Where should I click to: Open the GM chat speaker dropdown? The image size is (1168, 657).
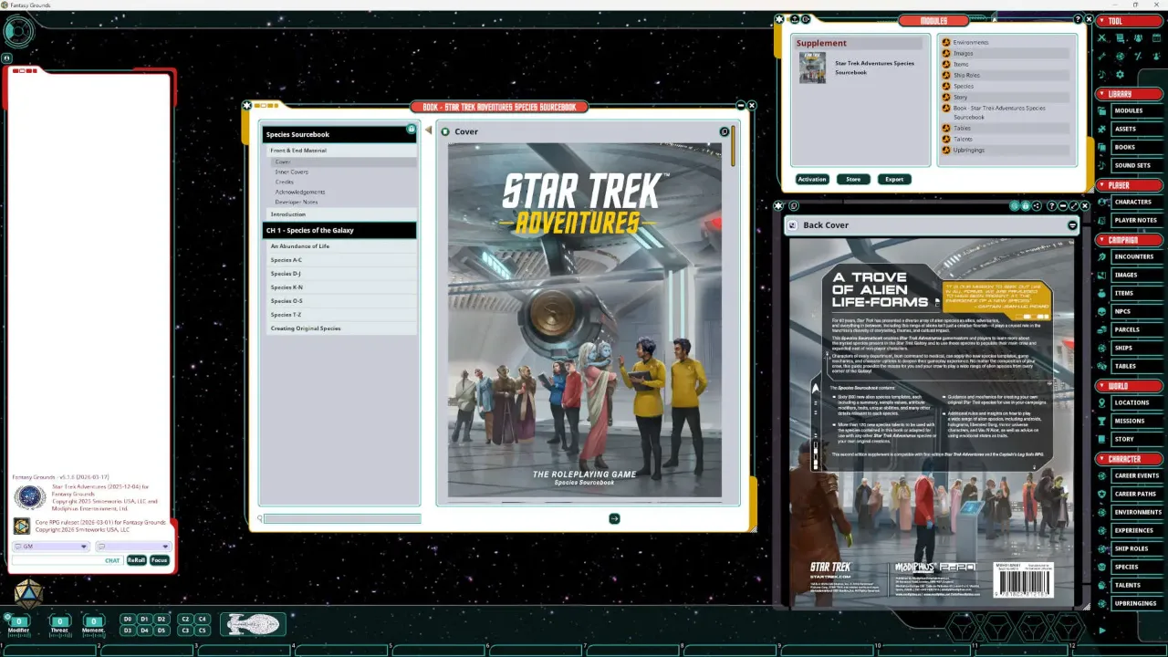51,547
